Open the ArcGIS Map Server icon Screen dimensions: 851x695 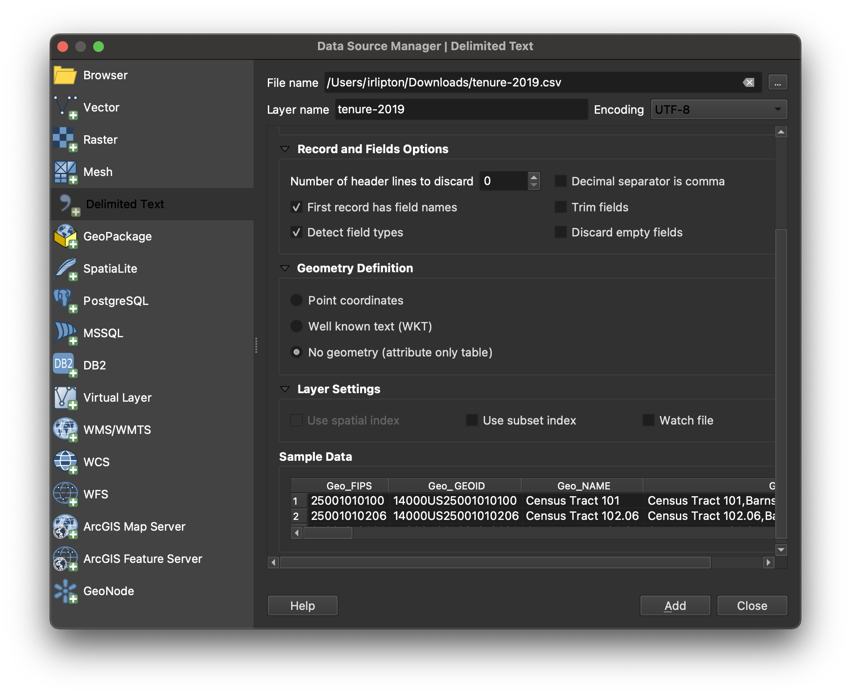pos(65,527)
